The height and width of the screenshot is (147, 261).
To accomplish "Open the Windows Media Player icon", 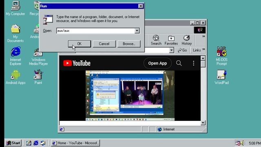I will pos(38,57).
